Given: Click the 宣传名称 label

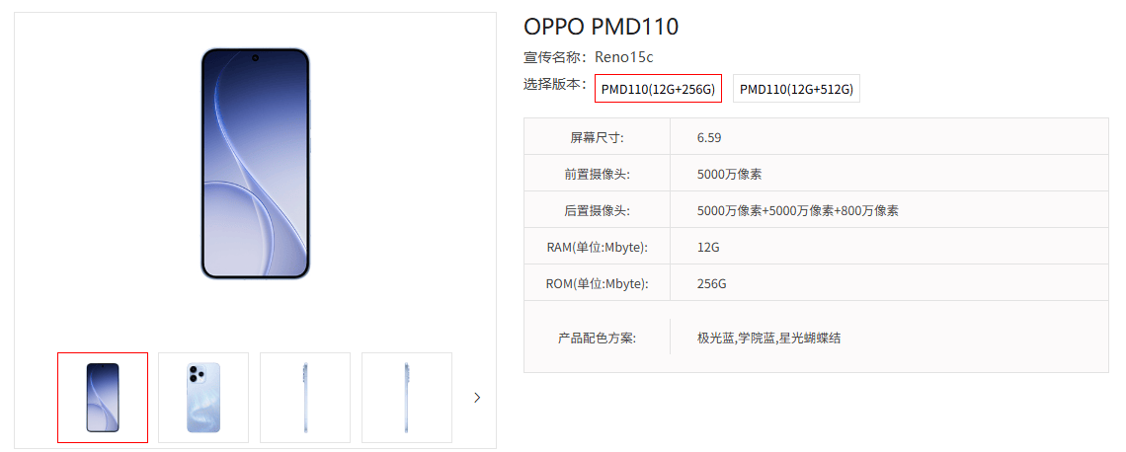Looking at the screenshot, I should click(555, 57).
